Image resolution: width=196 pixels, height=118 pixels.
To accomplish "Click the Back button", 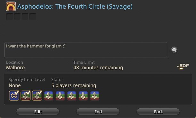I will 158,112.
